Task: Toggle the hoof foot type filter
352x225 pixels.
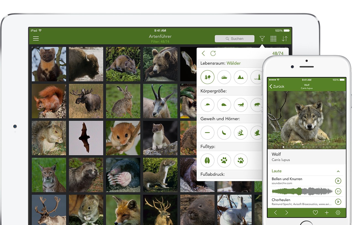Action: click(207, 160)
